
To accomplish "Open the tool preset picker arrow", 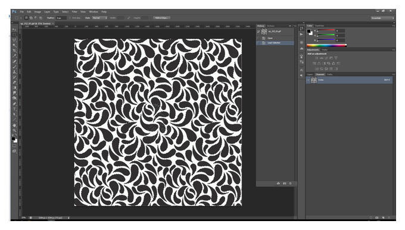I will [21, 18].
